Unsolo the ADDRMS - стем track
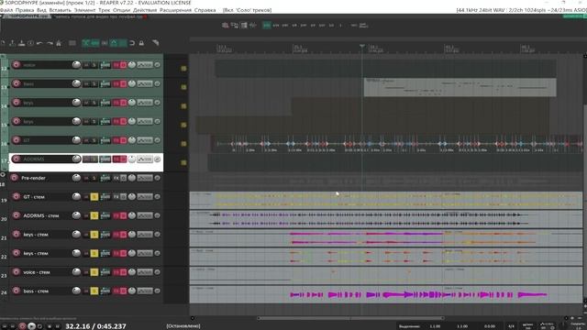 click(x=94, y=216)
